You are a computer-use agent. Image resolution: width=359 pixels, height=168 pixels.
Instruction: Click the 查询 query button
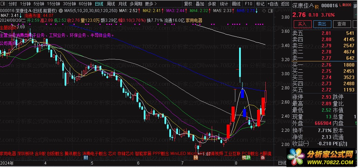pos(341,24)
